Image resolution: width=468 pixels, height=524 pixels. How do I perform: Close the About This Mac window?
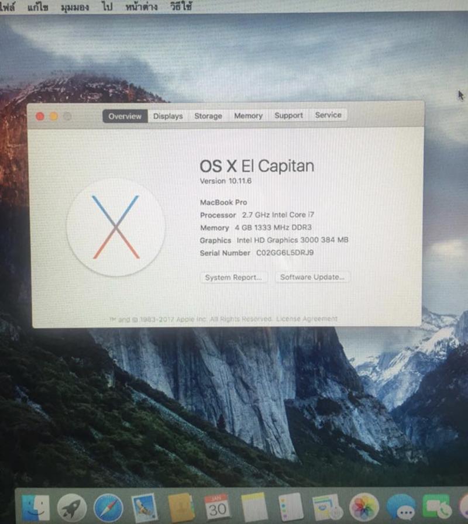pos(40,116)
